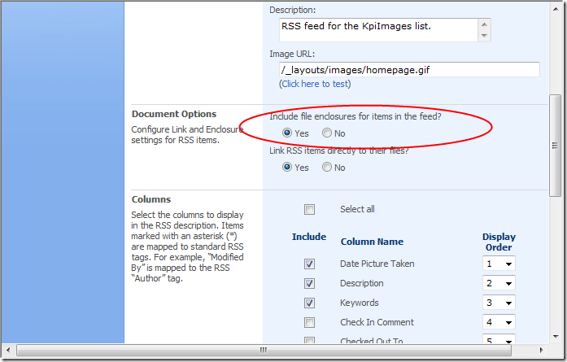
Task: Click in the RSS Description text box
Action: [377, 29]
